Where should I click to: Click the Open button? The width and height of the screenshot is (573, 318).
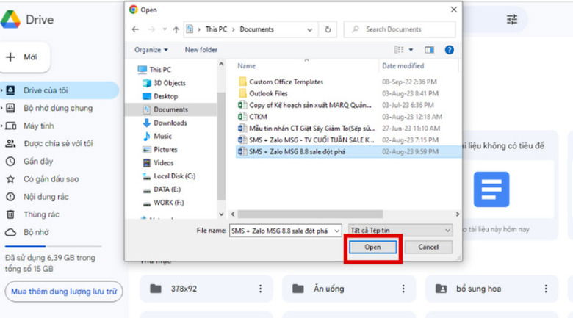[372, 247]
